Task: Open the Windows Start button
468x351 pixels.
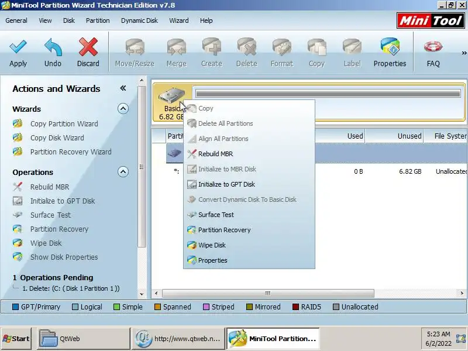Action: point(16,339)
